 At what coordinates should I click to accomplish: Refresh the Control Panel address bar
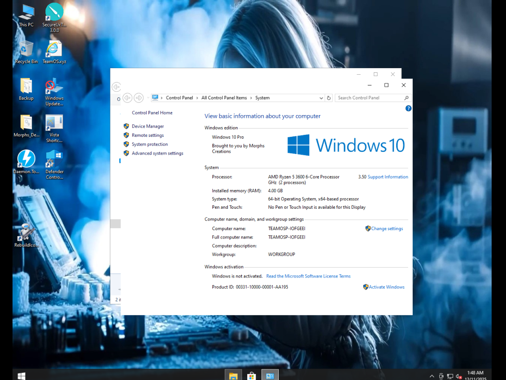328,98
